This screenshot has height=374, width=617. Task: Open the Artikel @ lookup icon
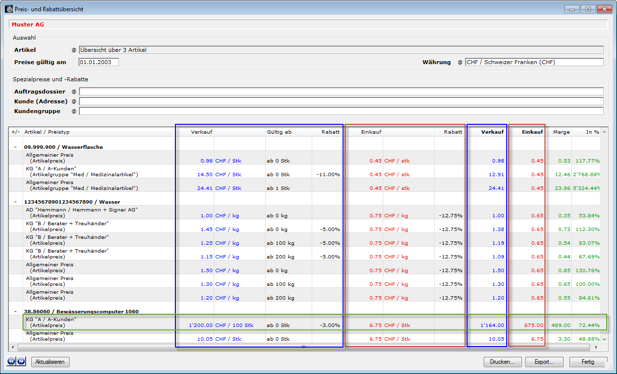click(74, 50)
